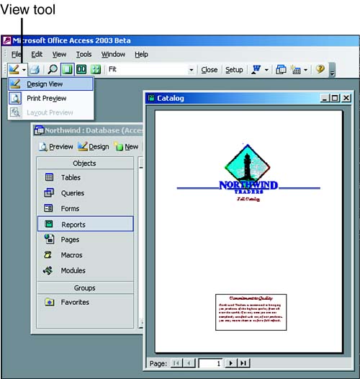Click the Northwind logo on preview page
This screenshot has width=360, height=379.
point(248,169)
